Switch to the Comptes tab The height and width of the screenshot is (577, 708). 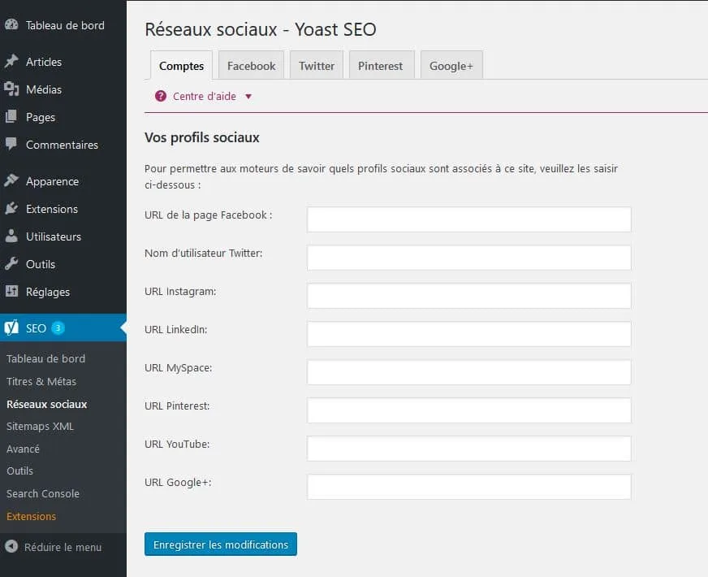pyautogui.click(x=181, y=66)
